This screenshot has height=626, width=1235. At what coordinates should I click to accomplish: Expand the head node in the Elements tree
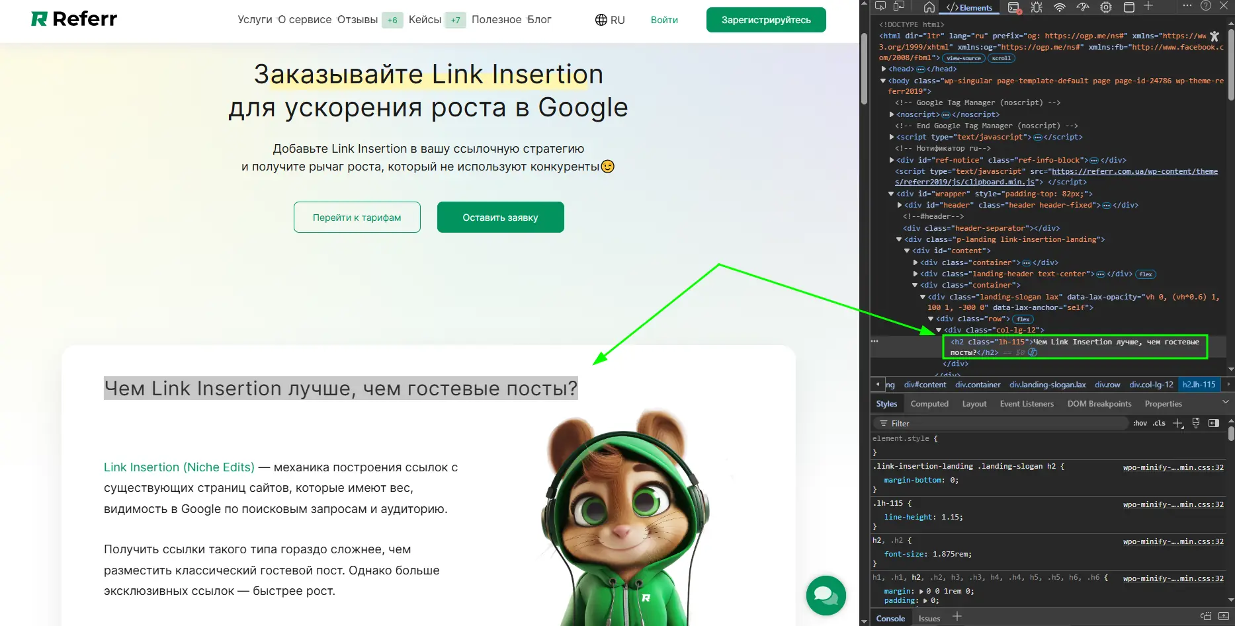click(x=885, y=69)
